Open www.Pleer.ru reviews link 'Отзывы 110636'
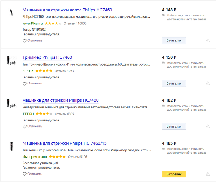The image size is (216, 182). point(75,23)
